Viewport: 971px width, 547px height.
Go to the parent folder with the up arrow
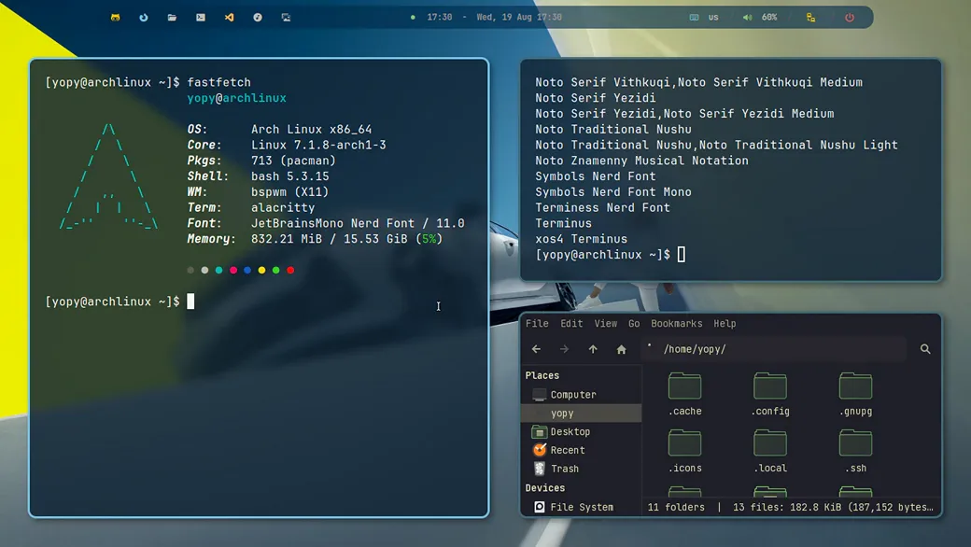tap(593, 349)
